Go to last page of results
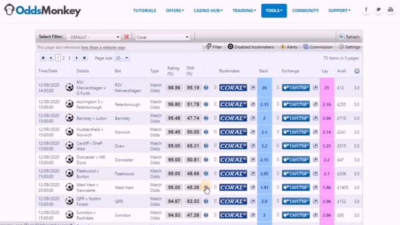 [84, 58]
